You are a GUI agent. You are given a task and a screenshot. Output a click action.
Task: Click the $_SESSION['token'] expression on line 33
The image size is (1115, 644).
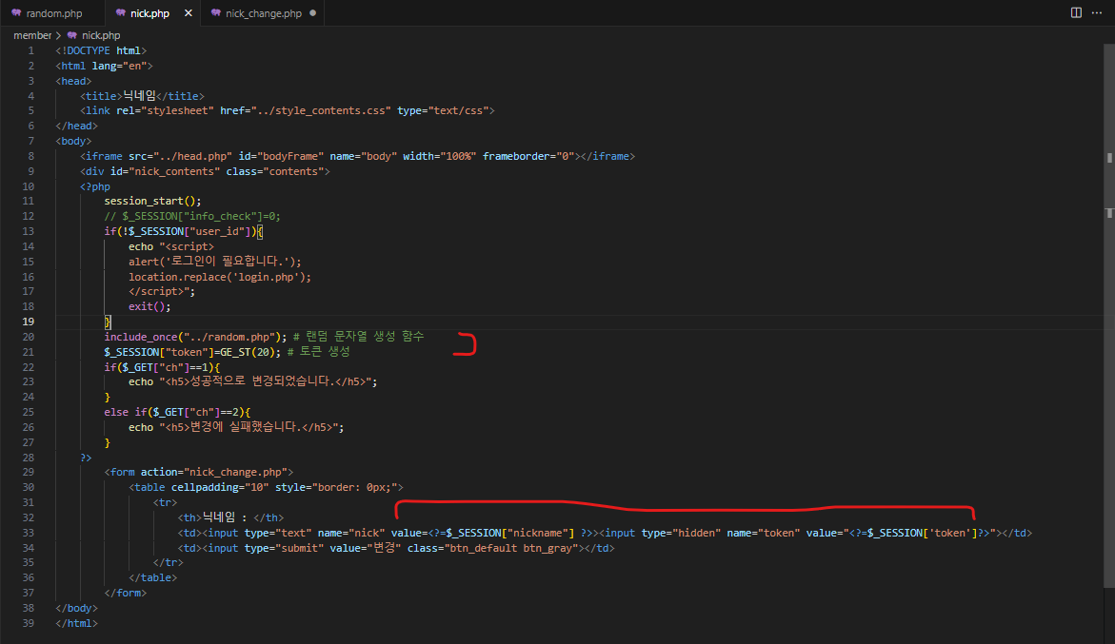coord(923,534)
